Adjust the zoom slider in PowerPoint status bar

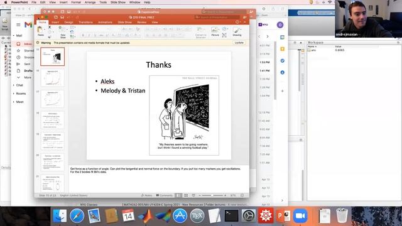212,195
